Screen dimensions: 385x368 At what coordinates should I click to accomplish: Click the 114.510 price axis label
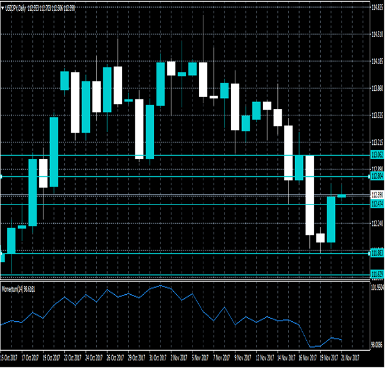pos(377,34)
